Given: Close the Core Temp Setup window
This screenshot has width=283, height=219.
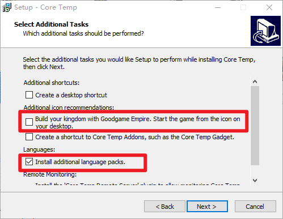Looking at the screenshot, I should coord(269,7).
